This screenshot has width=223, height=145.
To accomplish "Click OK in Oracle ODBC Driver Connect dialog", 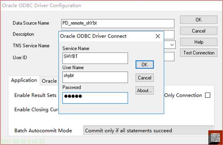I will [145, 64].
